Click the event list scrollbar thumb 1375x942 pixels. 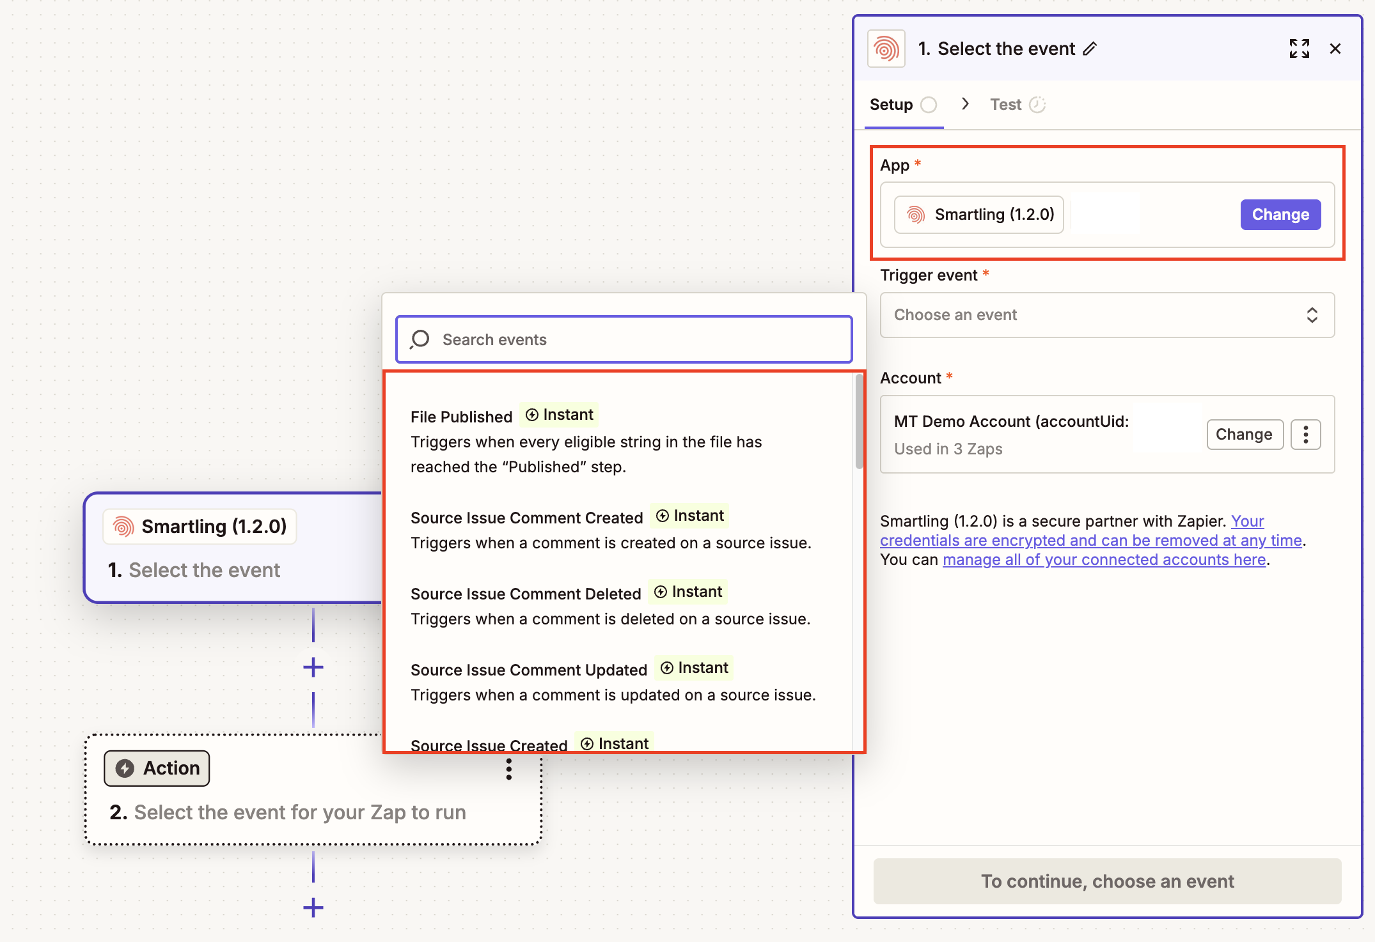859,422
